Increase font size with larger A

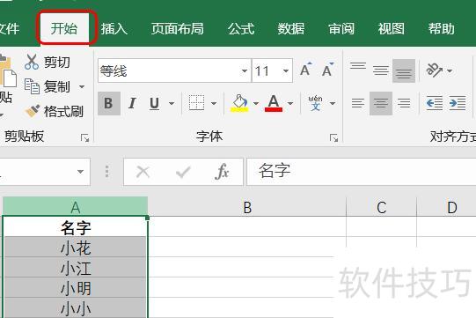pos(305,70)
